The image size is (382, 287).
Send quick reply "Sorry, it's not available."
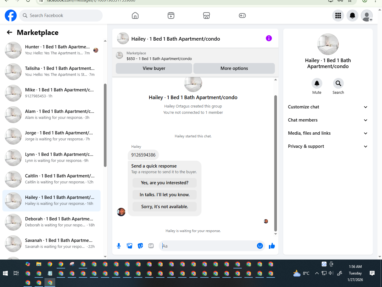point(165,207)
